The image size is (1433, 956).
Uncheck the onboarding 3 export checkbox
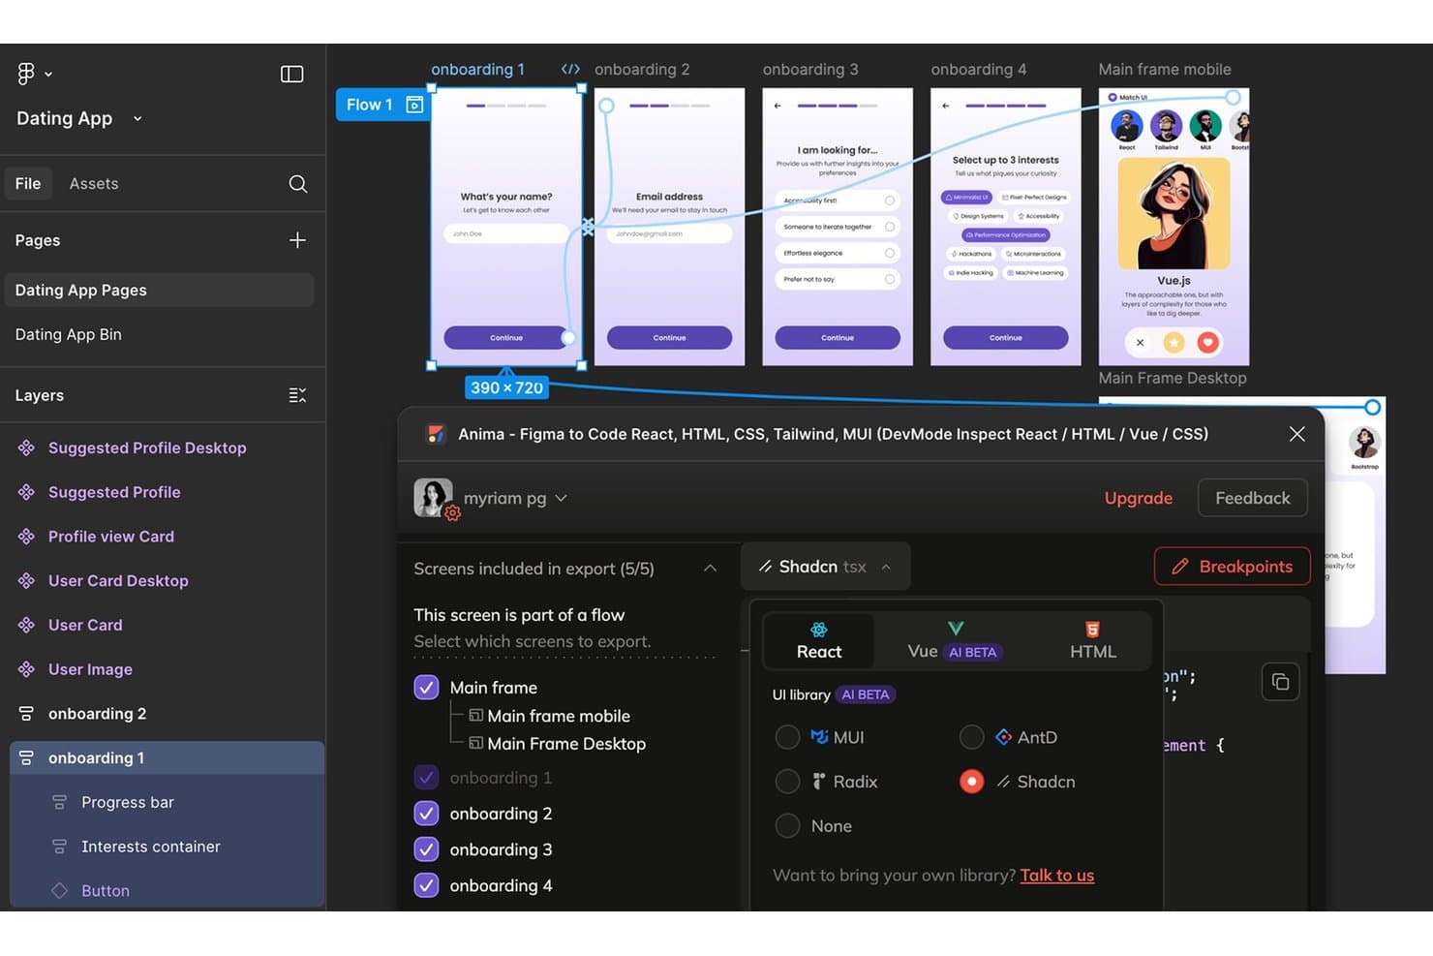tap(426, 849)
